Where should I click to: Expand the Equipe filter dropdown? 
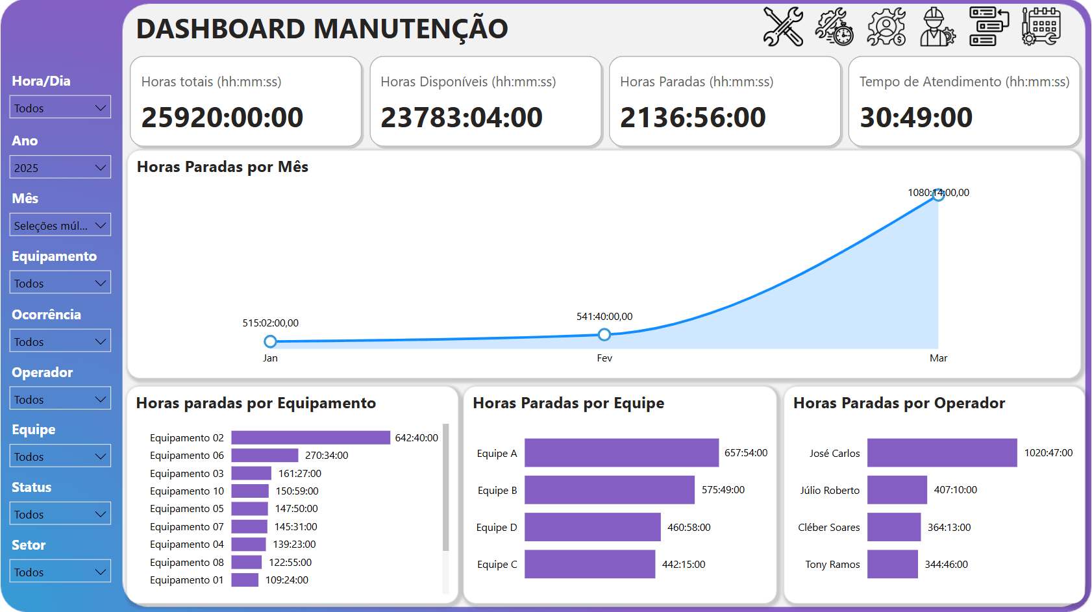(60, 456)
